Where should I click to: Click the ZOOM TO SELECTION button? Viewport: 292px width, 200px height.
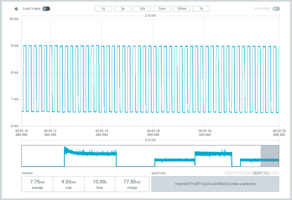pos(239,173)
